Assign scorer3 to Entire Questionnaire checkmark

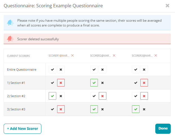click(136, 70)
